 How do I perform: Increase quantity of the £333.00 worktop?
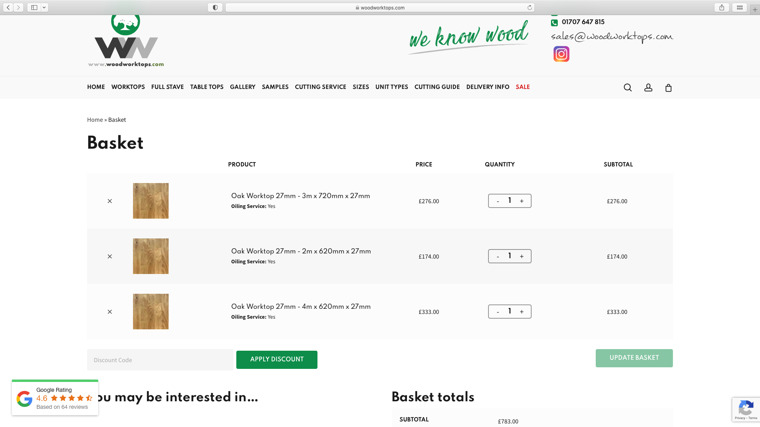point(522,312)
